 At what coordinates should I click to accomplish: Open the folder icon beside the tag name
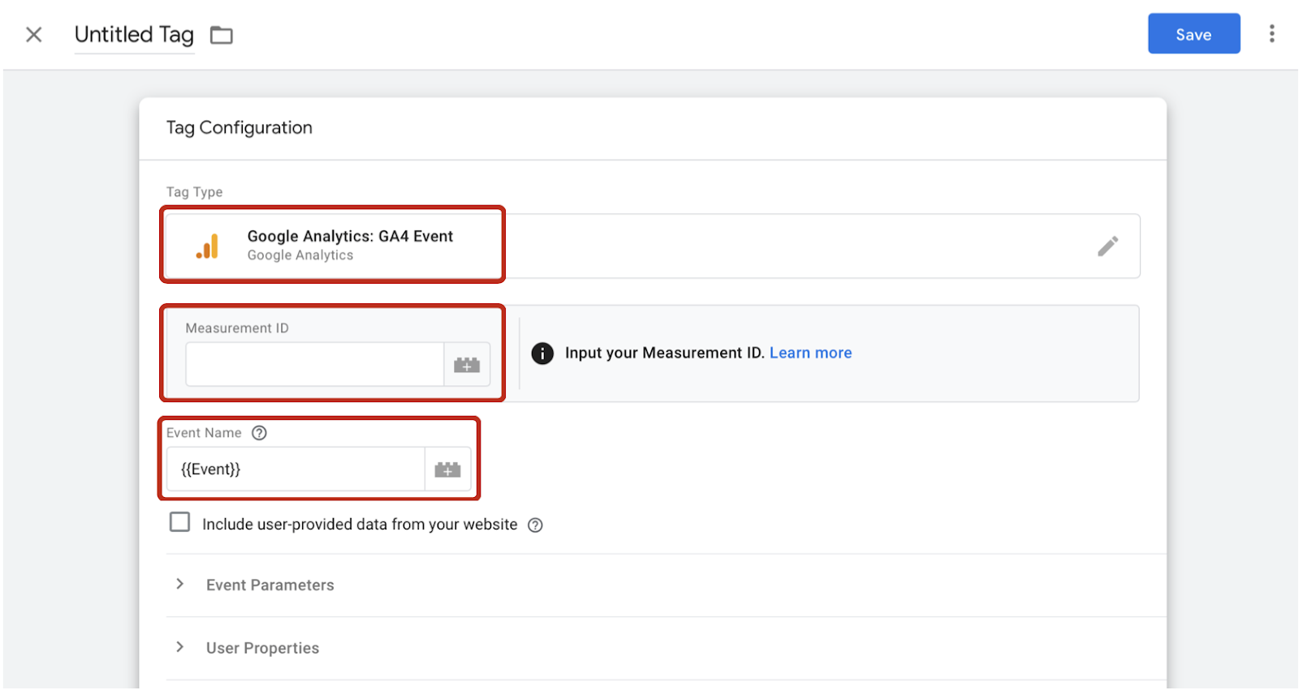[x=222, y=36]
